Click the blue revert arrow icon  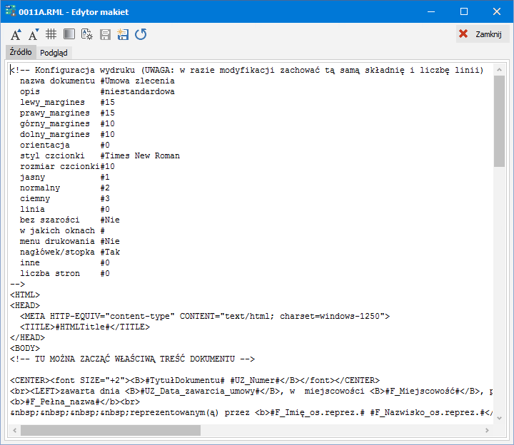(x=141, y=34)
